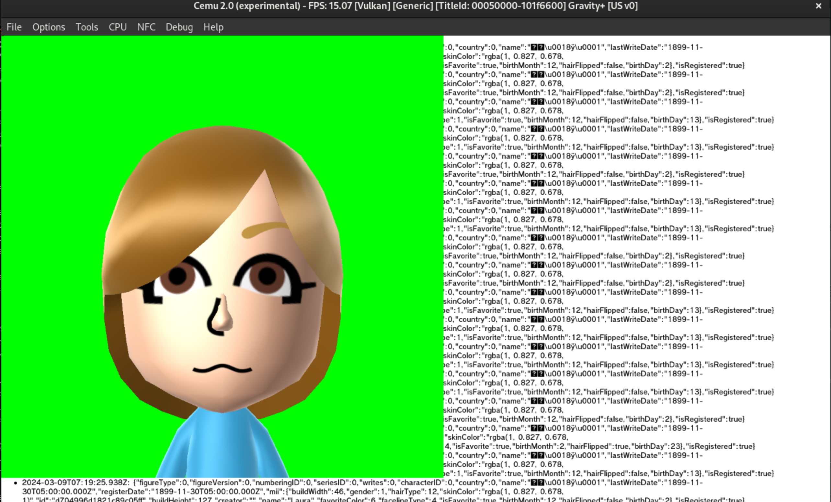Click the Cemu title bar text
The height and width of the screenshot is (502, 831).
(x=415, y=6)
